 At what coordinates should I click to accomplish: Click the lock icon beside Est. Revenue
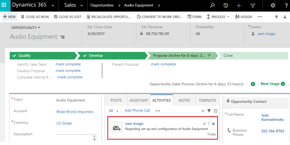click(x=141, y=34)
